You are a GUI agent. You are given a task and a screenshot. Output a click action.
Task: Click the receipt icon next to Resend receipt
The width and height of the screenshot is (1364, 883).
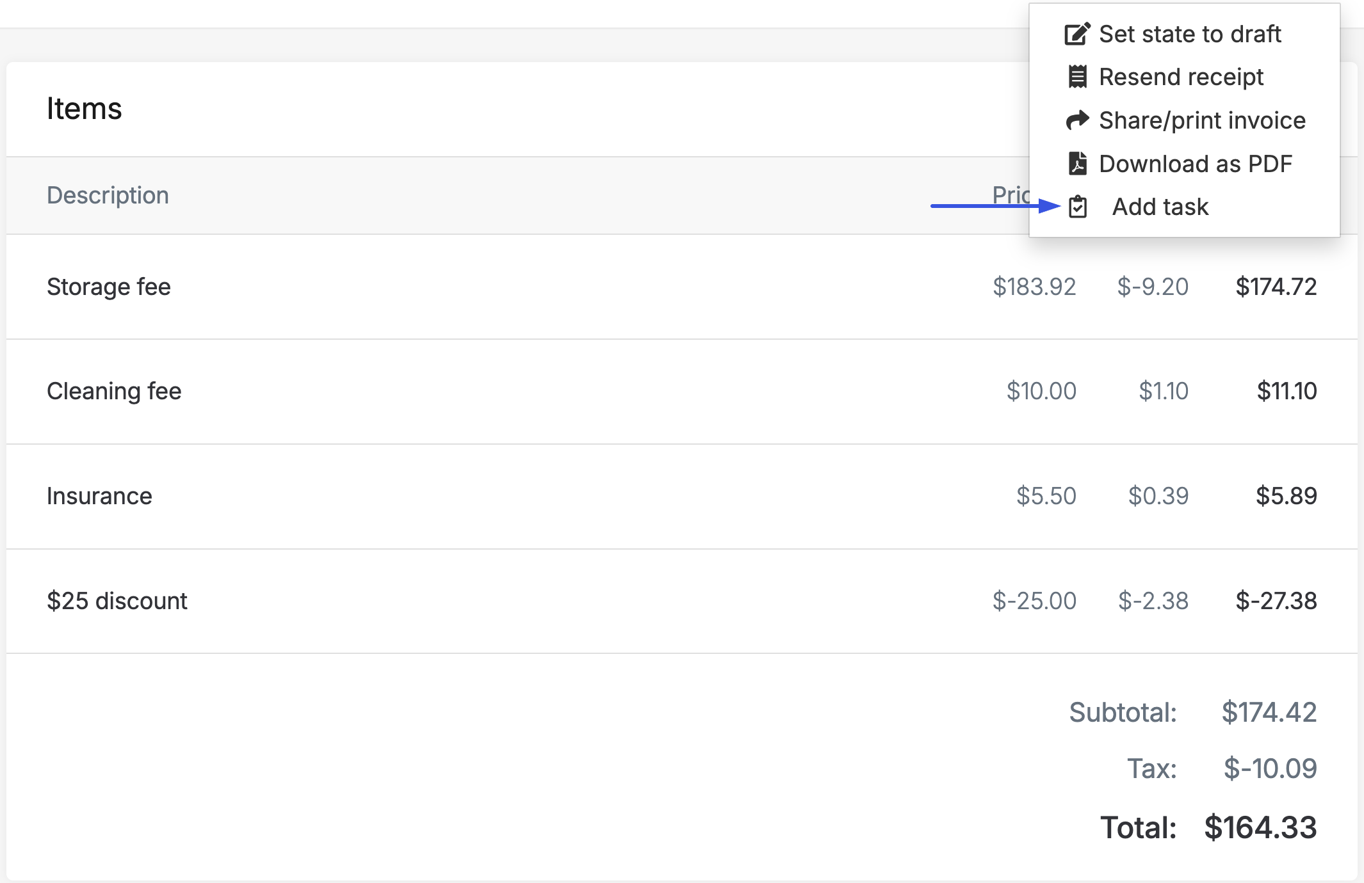click(x=1078, y=77)
